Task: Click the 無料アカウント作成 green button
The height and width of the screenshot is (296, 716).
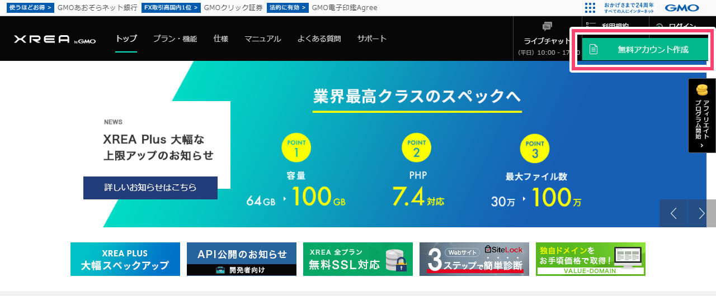Action: (x=645, y=49)
